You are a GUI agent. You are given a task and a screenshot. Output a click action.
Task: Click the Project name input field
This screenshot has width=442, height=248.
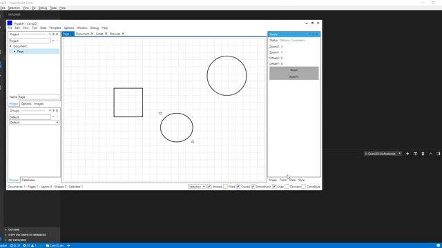30,41
